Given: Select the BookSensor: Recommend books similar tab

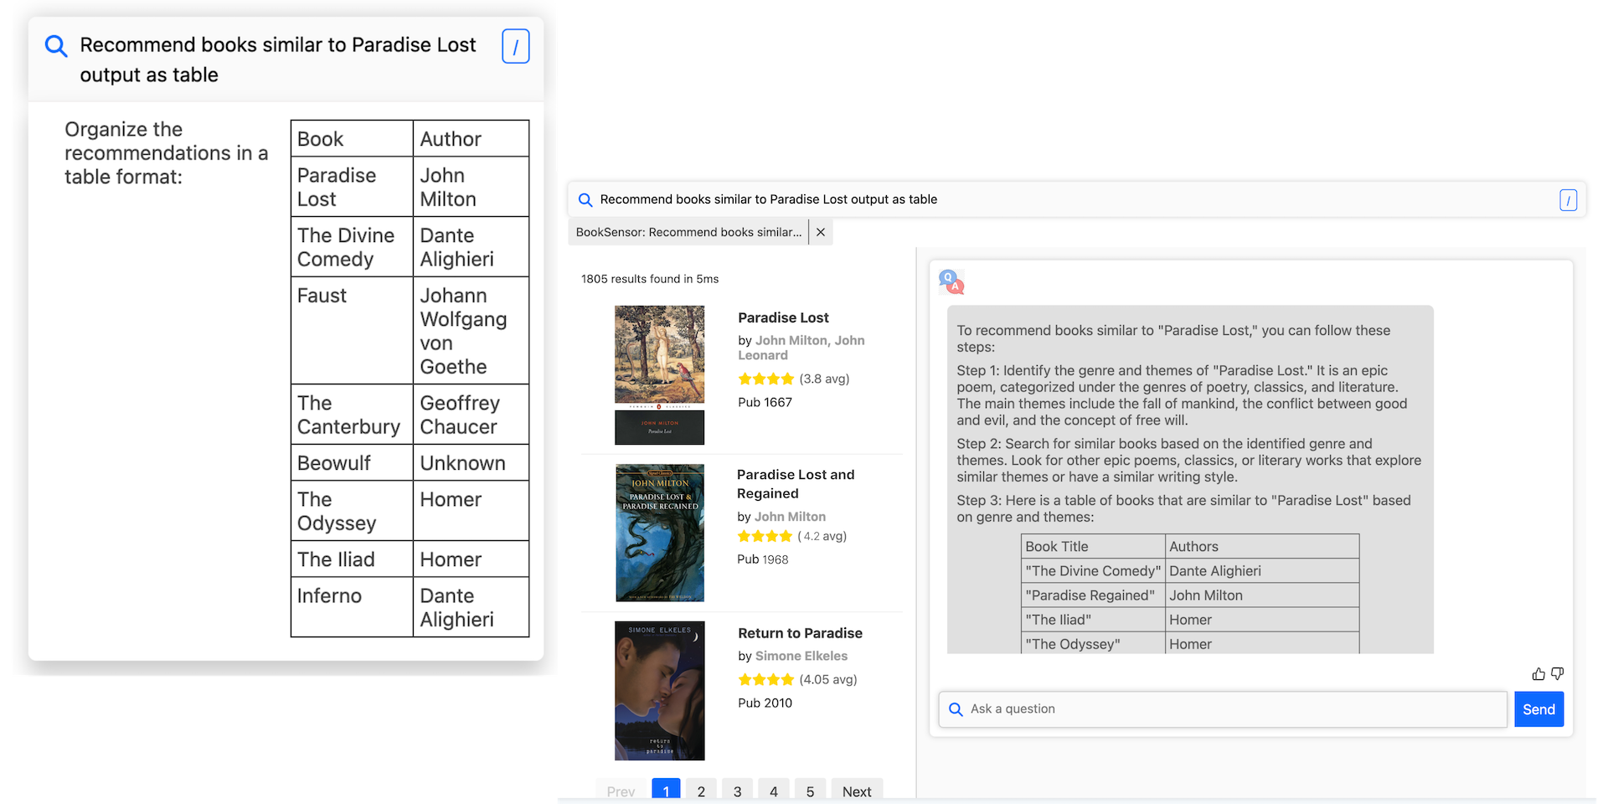Looking at the screenshot, I should coord(688,232).
